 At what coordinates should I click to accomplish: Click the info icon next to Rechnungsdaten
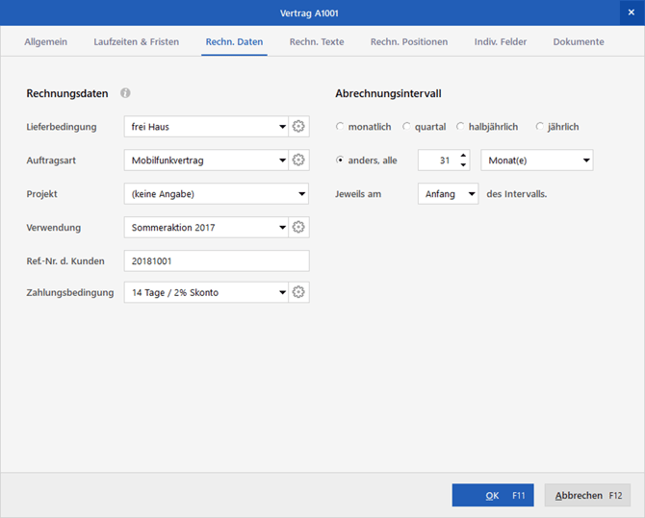[x=125, y=93]
